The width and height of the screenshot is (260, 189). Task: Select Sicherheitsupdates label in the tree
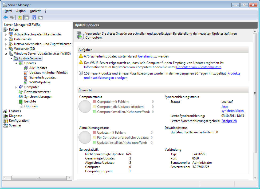pos(42,77)
